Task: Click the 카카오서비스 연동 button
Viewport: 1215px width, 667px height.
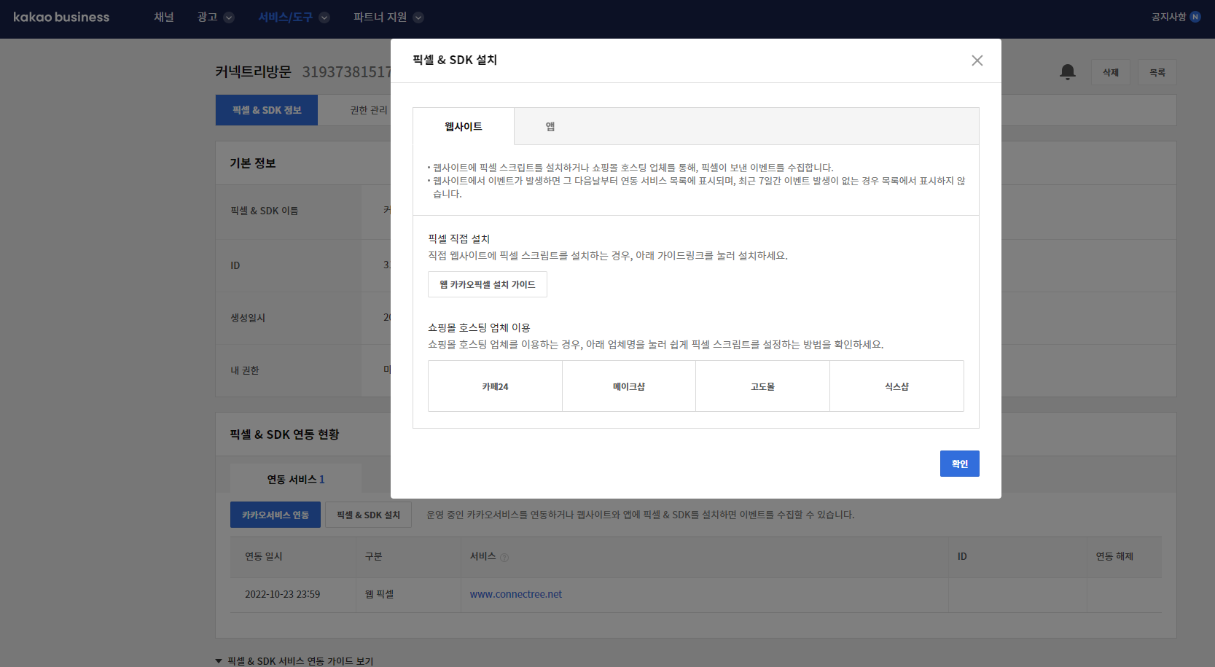Action: (276, 515)
